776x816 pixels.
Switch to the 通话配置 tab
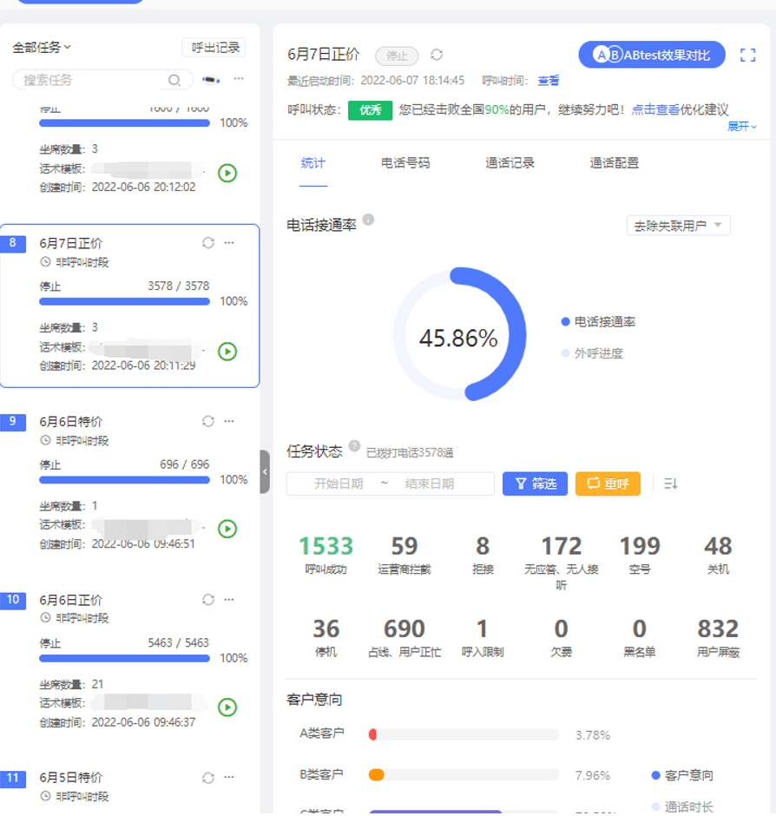[x=615, y=162]
